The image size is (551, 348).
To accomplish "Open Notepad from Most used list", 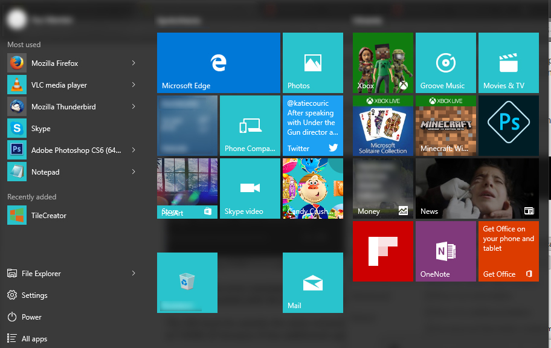I will [x=71, y=172].
